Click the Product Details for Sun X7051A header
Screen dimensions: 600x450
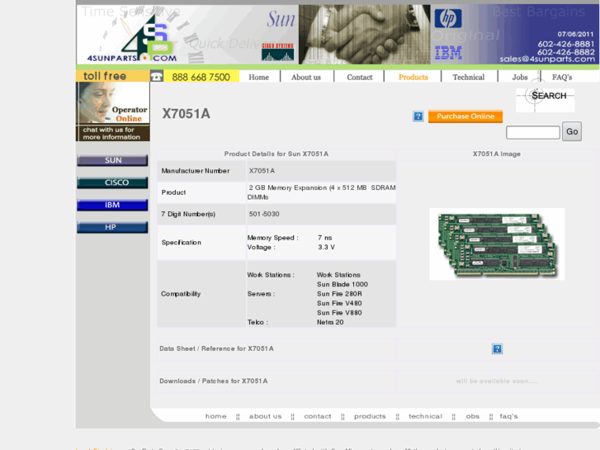tap(276, 154)
